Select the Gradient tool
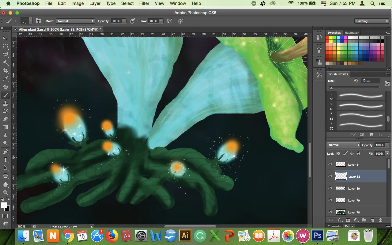The width and height of the screenshot is (392, 245). coord(6,127)
